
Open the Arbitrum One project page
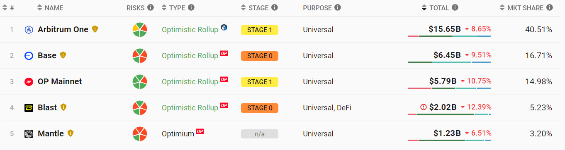click(63, 30)
